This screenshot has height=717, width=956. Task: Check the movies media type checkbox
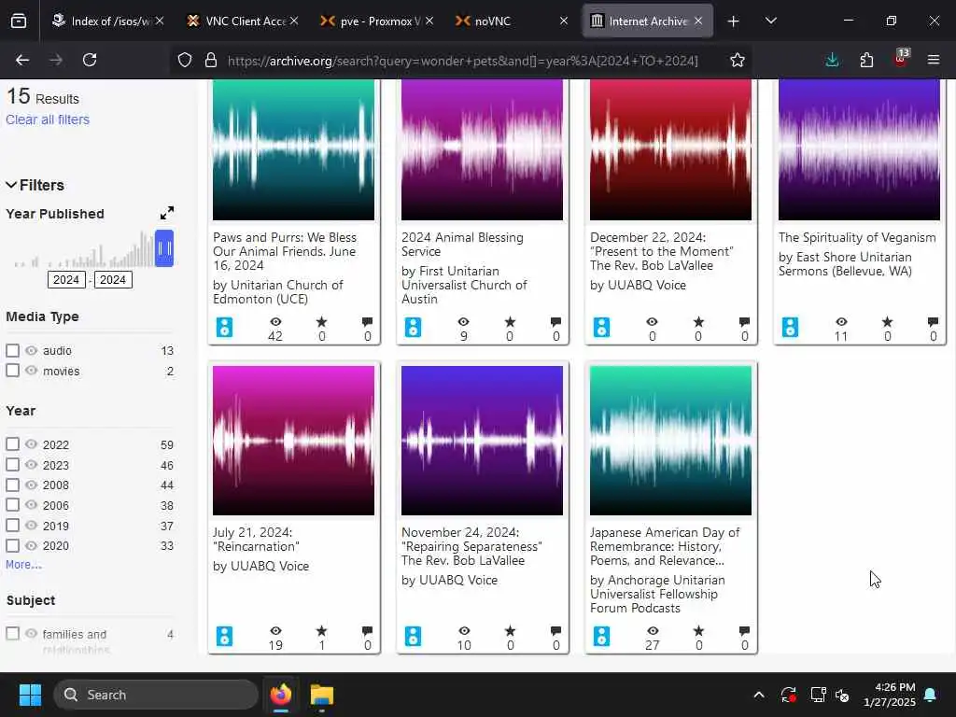[12, 371]
